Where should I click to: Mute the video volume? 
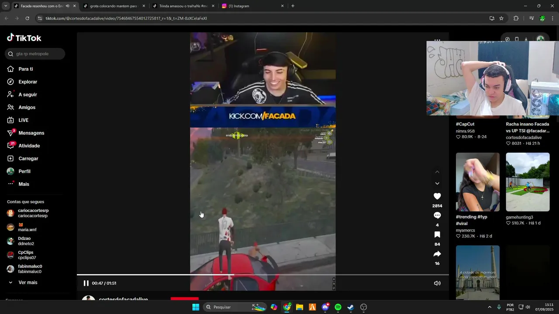tap(437, 283)
